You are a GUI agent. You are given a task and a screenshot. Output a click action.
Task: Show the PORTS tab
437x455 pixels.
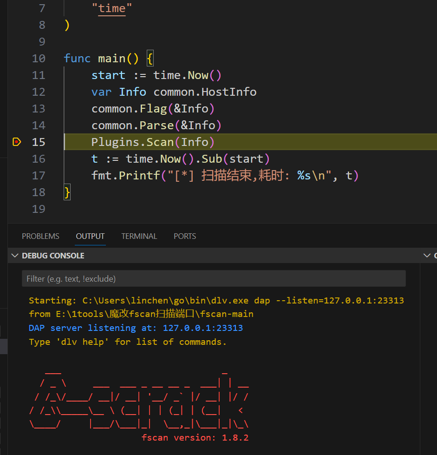click(x=184, y=236)
